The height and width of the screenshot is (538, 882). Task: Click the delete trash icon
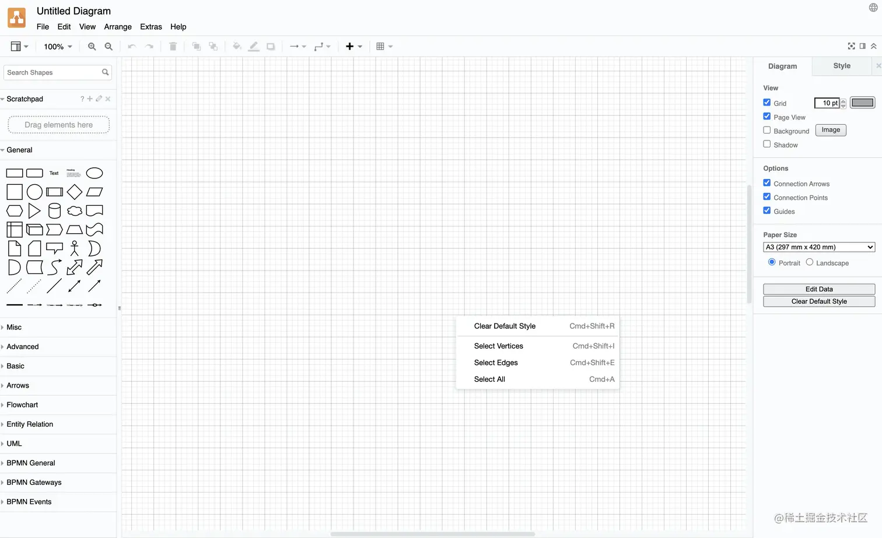click(x=173, y=47)
